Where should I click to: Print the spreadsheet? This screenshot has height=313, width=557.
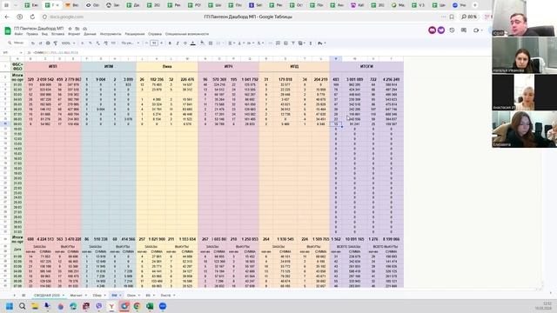pyautogui.click(x=48, y=43)
